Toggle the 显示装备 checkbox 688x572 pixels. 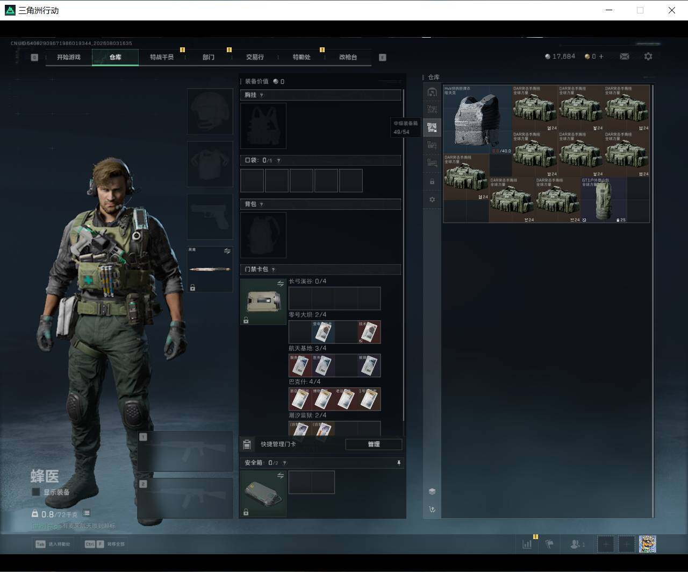[36, 492]
